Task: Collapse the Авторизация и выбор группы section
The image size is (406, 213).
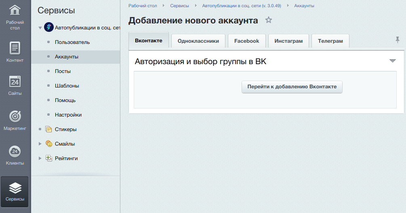Action: [393, 61]
